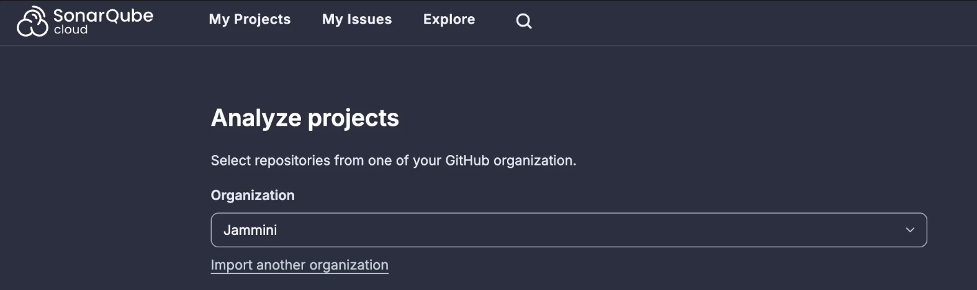Click the Organization field label
977x290 pixels.
coord(253,195)
